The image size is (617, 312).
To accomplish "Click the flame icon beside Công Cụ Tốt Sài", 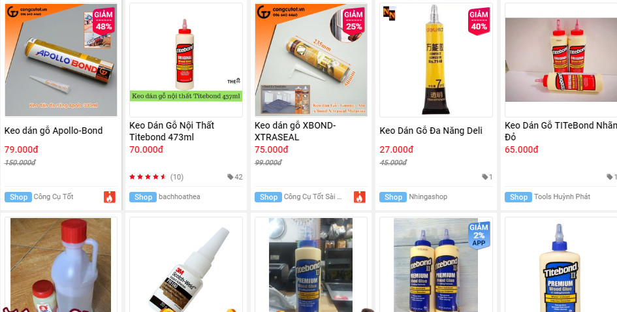I will (x=360, y=197).
